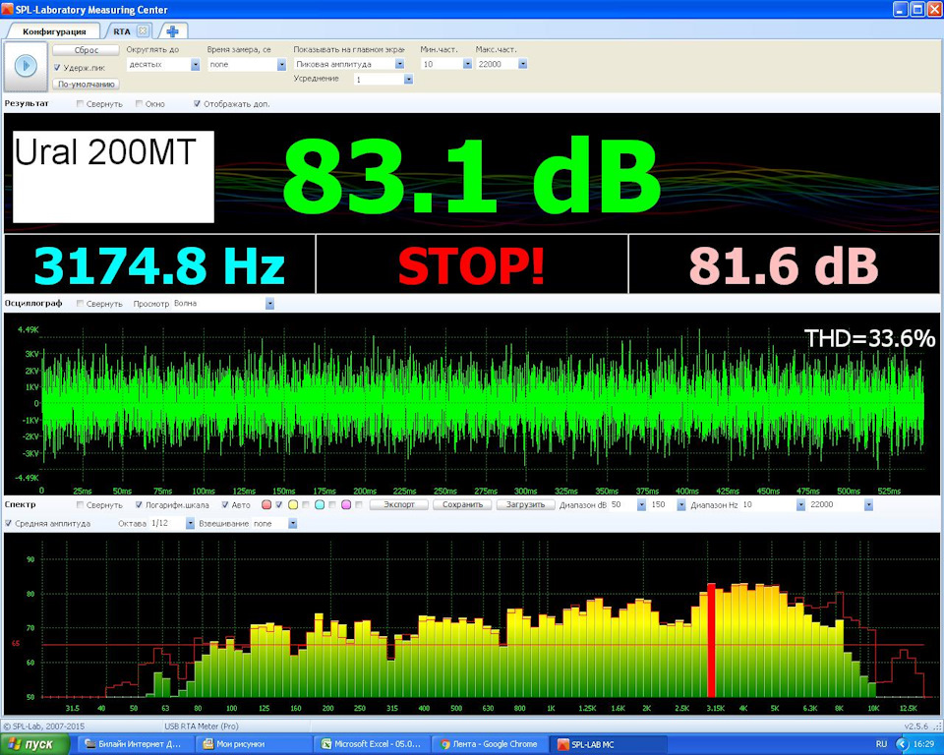
Task: Click the large 83.1 dB readout
Action: click(x=471, y=174)
